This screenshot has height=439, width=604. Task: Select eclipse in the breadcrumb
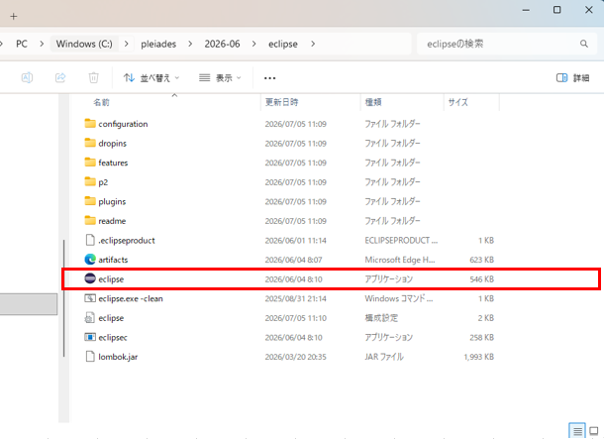tap(283, 44)
